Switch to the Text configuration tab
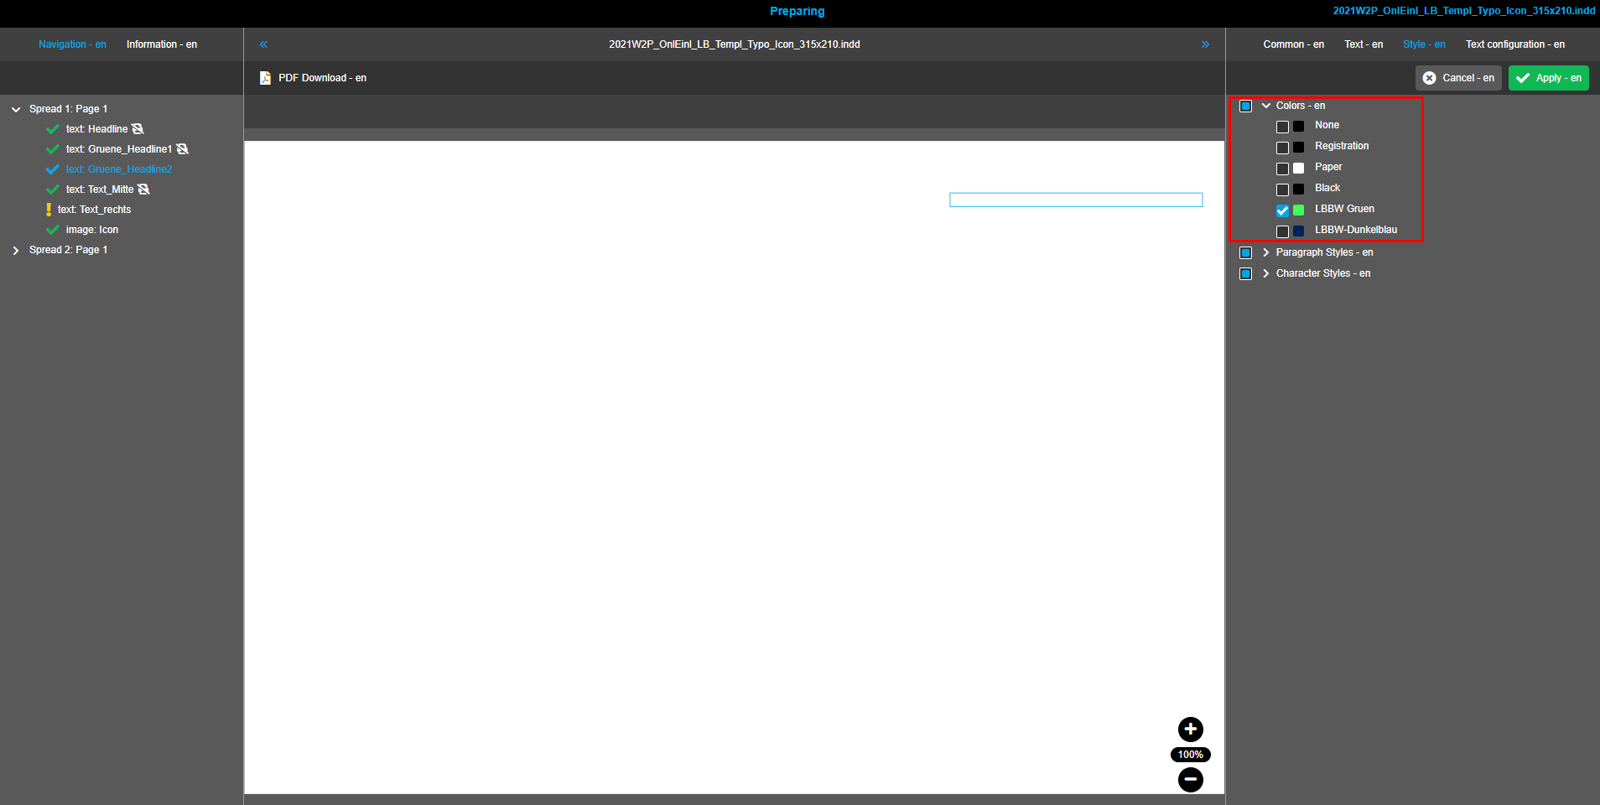The height and width of the screenshot is (805, 1600). (x=1515, y=44)
